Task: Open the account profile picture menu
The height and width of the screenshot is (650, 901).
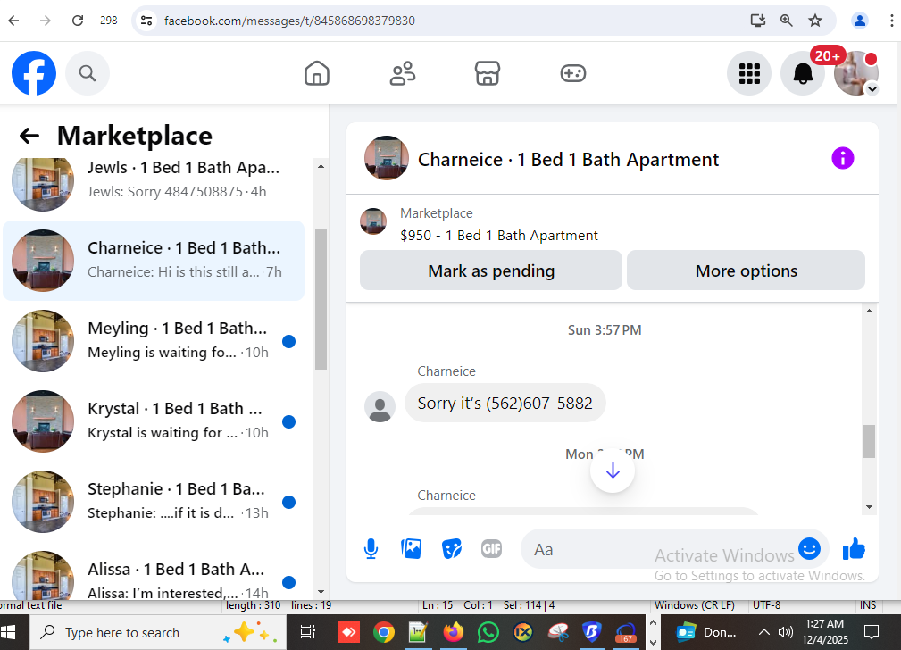Action: [x=856, y=73]
